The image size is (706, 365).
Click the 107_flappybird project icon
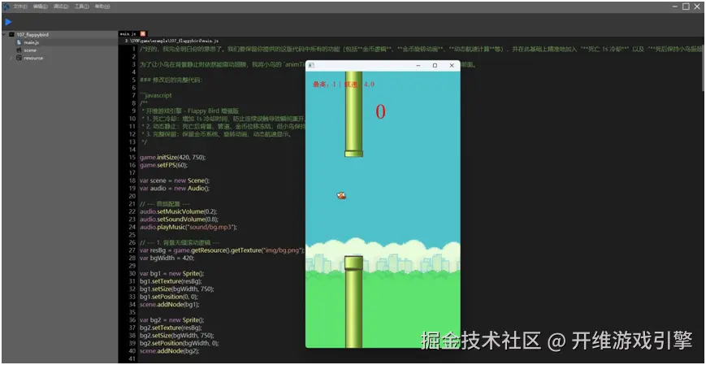point(11,34)
